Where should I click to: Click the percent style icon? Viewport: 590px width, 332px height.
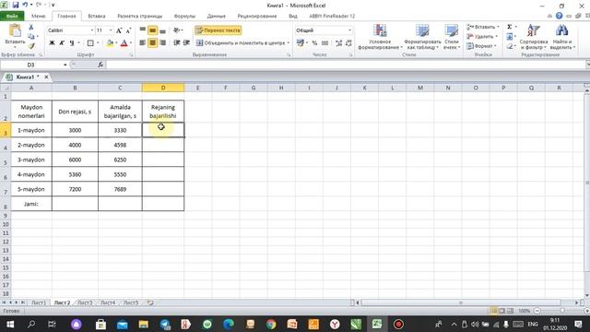(x=314, y=43)
